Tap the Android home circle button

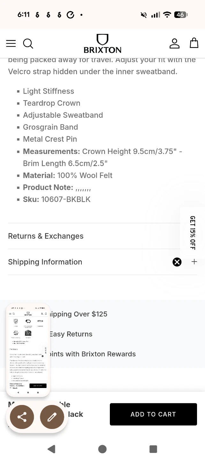pos(102,449)
